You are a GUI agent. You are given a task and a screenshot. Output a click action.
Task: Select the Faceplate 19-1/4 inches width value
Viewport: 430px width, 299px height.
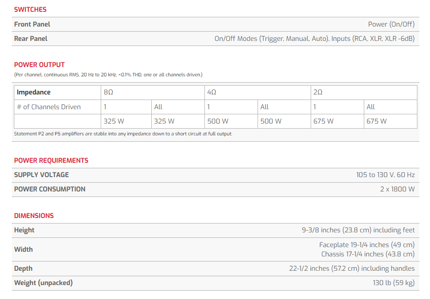(x=367, y=245)
